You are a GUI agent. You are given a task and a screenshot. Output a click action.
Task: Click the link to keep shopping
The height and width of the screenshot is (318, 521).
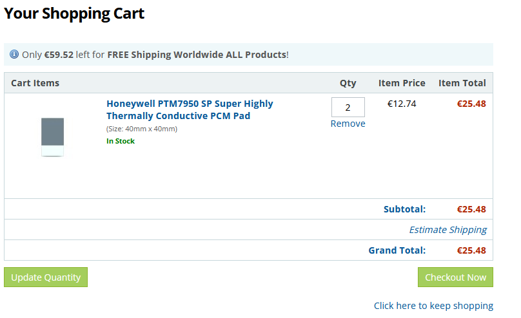[x=433, y=306]
